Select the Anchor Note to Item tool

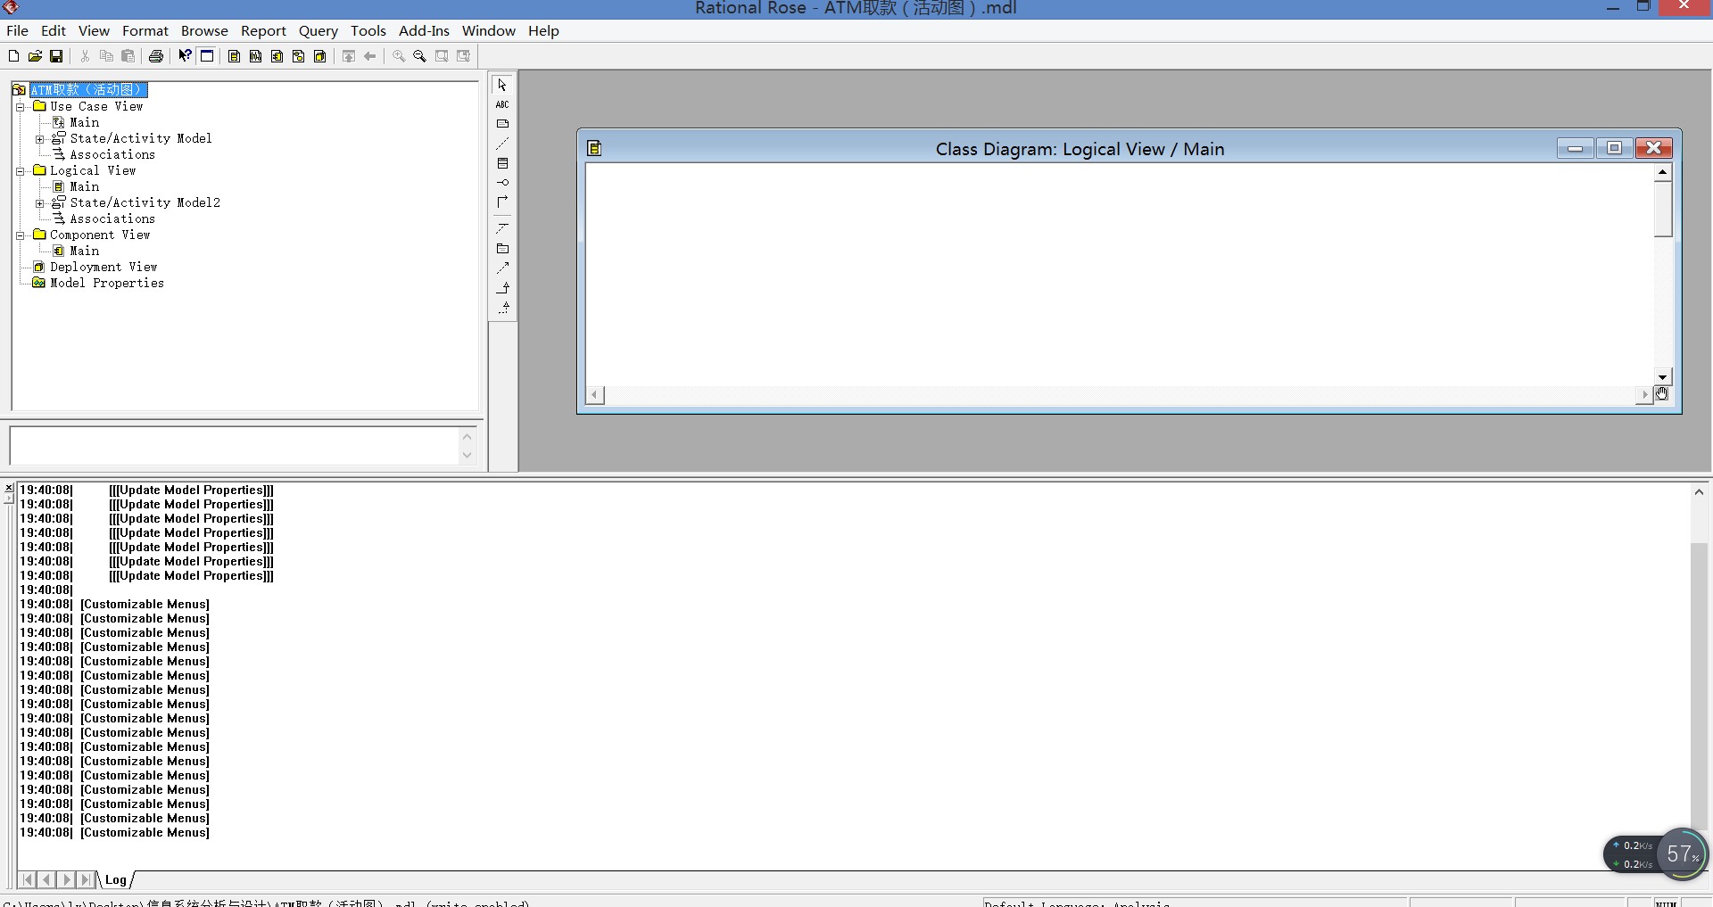click(503, 144)
